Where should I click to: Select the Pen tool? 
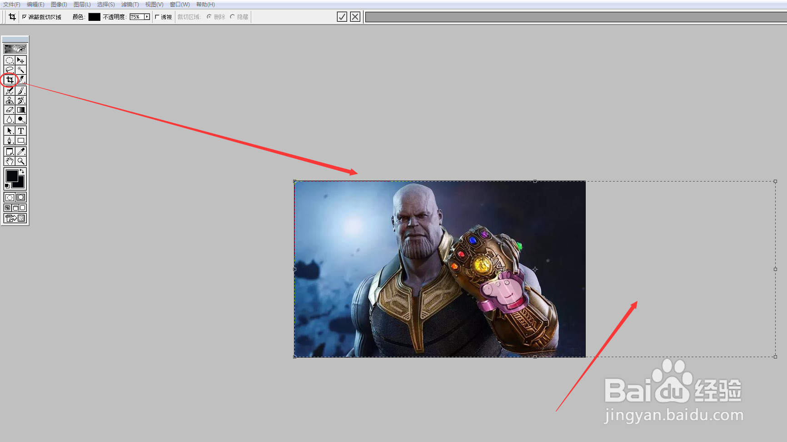tap(9, 140)
